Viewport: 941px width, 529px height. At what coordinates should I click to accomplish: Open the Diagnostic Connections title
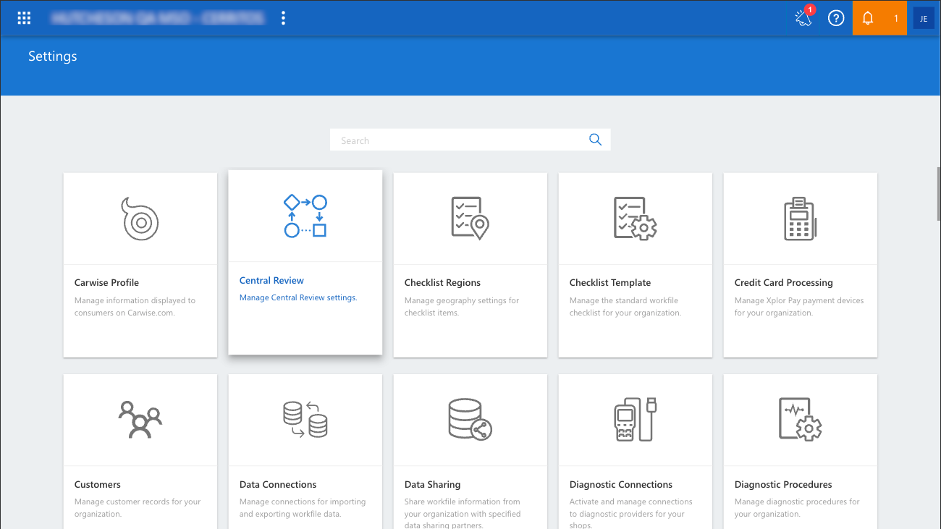(x=621, y=484)
